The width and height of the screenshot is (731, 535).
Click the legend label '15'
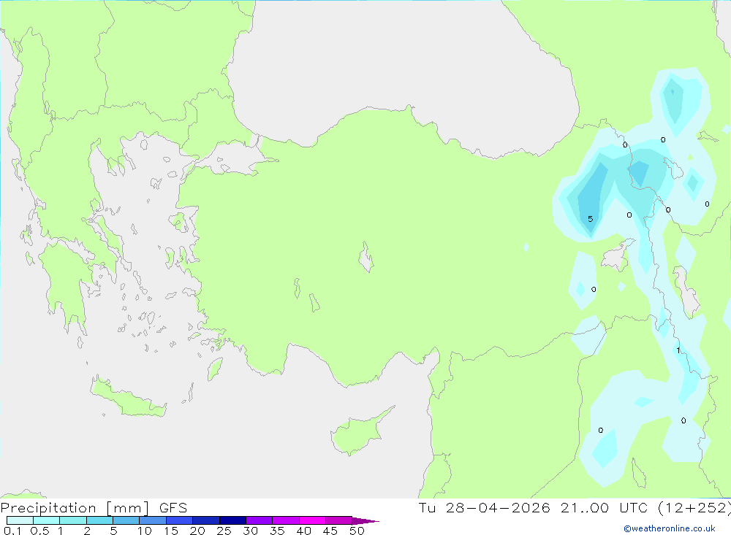click(x=171, y=531)
